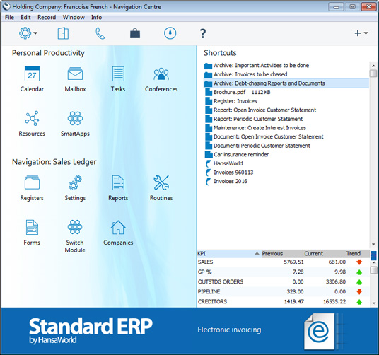Click the Switch Module icon
379x355 pixels.
tap(75, 227)
